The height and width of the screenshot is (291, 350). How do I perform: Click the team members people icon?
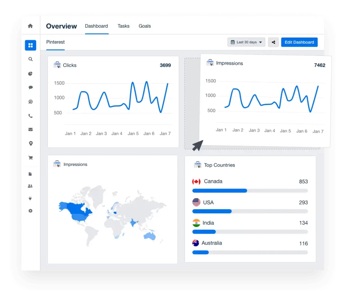coord(30,186)
